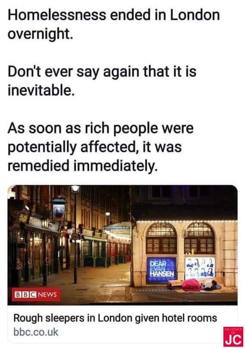Click the right arched theatre window
This screenshot has height=348, width=245.
point(199,238)
